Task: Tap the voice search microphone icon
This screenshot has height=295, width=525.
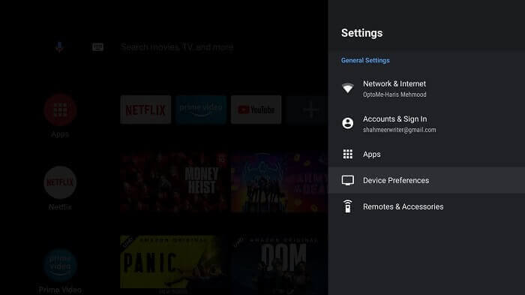Action: (x=59, y=47)
